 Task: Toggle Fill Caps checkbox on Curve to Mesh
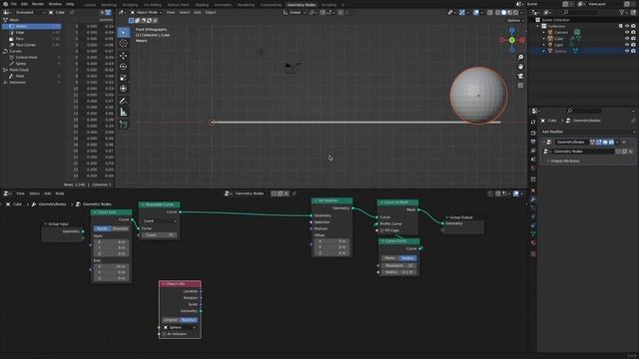381,230
